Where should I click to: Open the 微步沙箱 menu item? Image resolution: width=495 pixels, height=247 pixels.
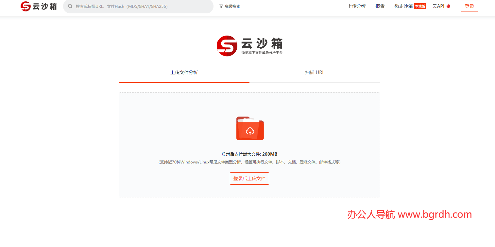(x=403, y=6)
